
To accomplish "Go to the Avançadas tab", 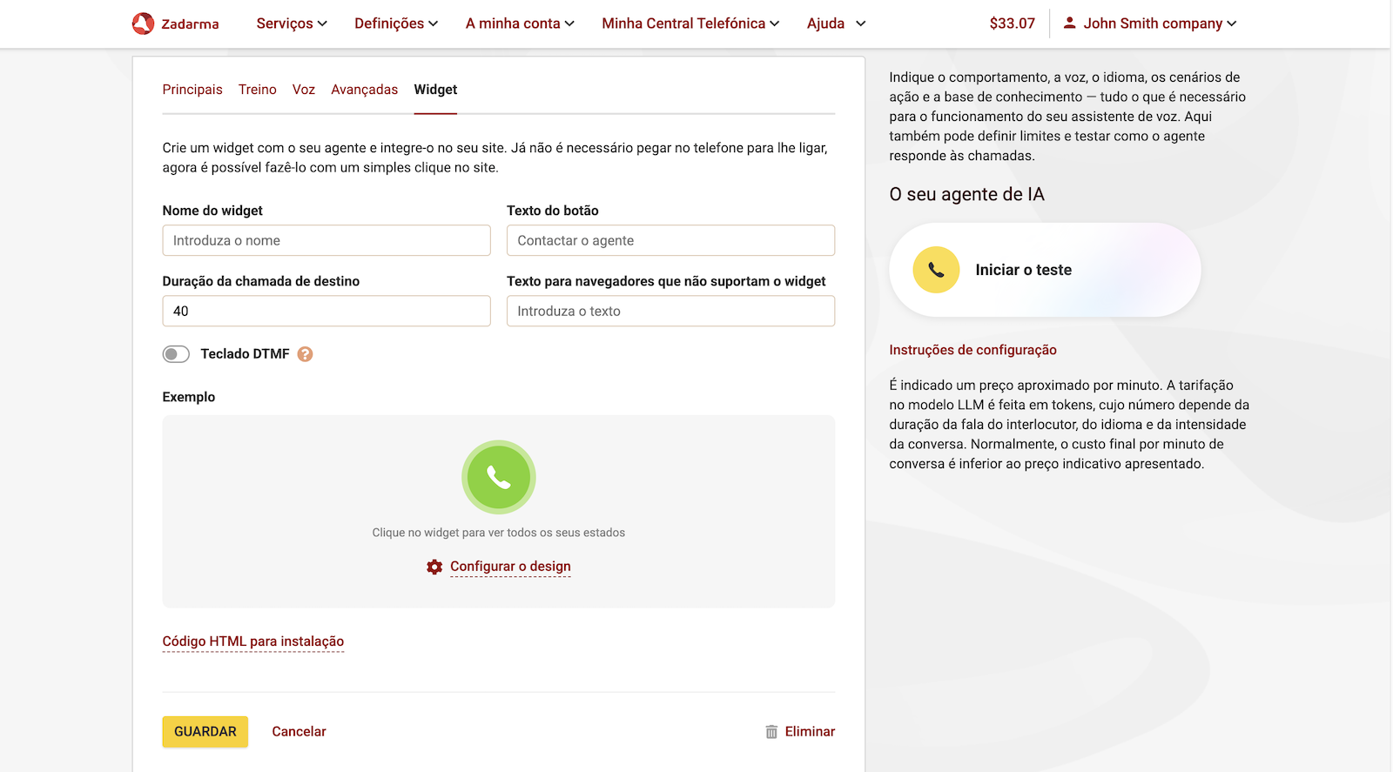I will 365,90.
